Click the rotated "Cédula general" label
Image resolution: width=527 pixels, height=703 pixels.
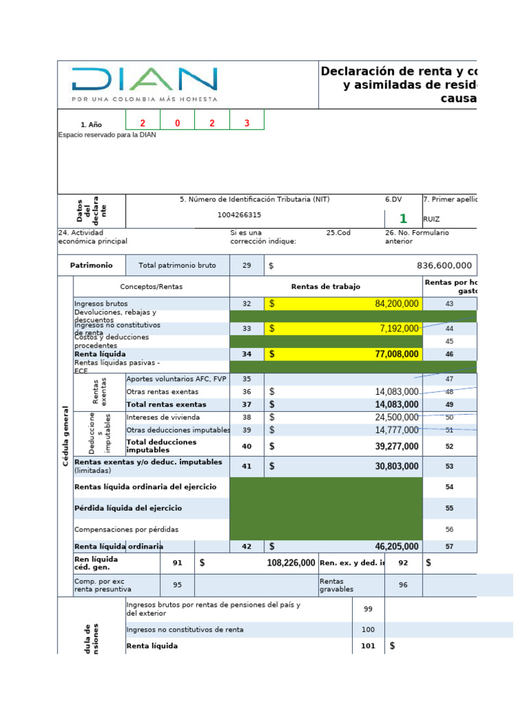tap(65, 436)
